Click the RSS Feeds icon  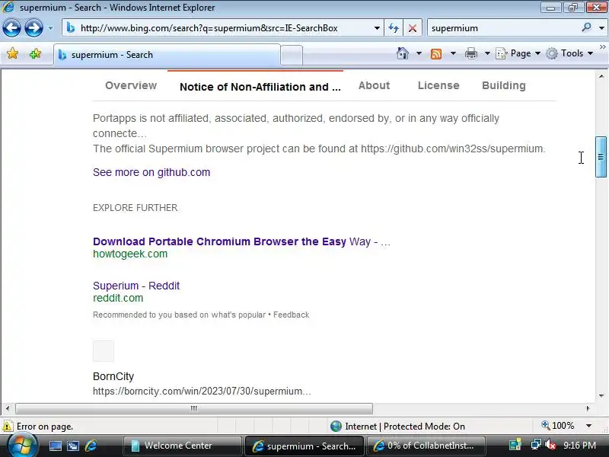[x=436, y=53]
